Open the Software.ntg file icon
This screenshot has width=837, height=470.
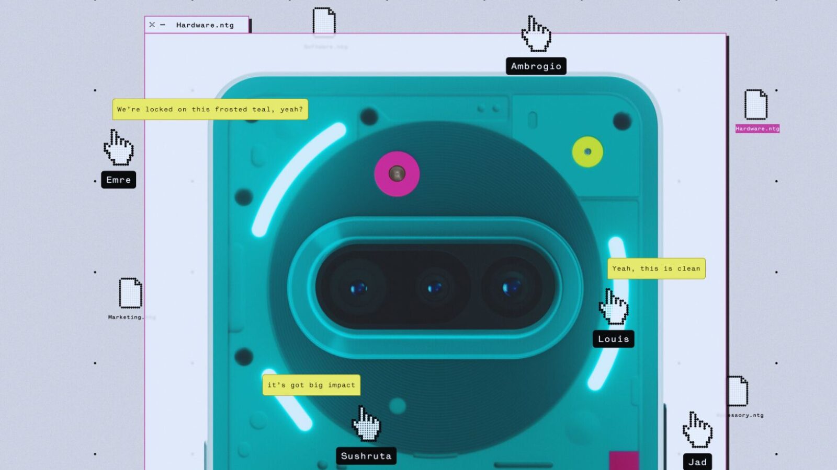(324, 21)
